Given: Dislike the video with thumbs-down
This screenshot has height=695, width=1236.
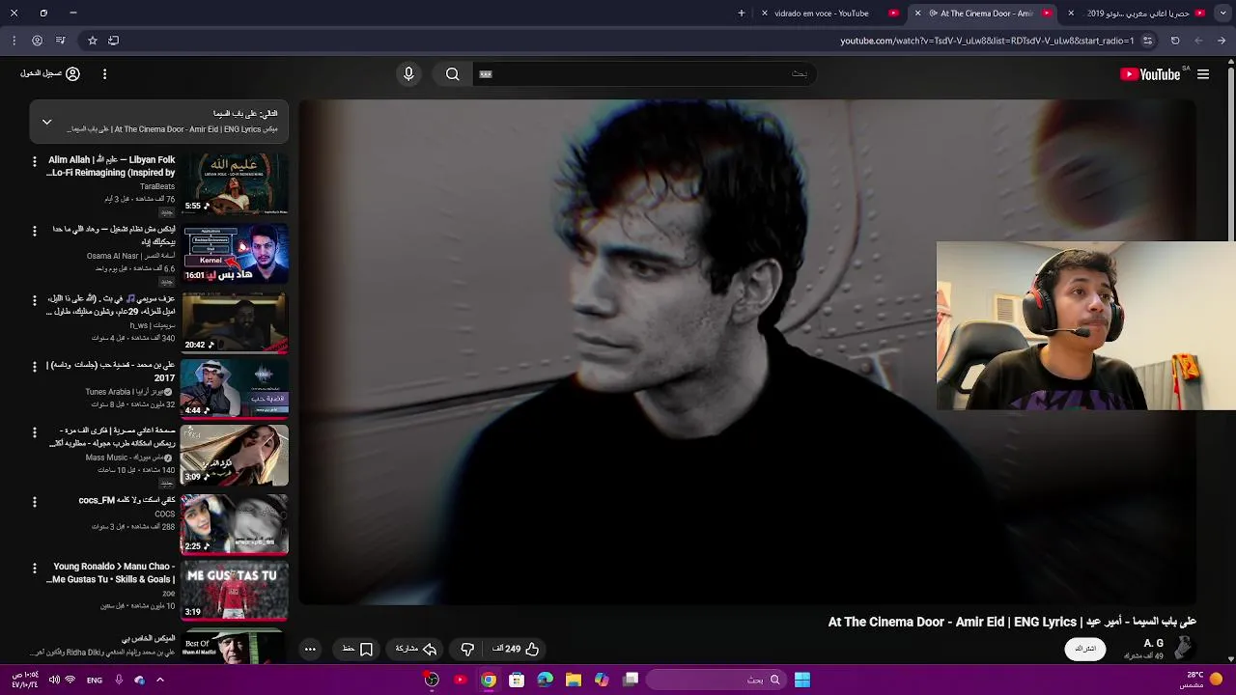Looking at the screenshot, I should click(x=467, y=649).
